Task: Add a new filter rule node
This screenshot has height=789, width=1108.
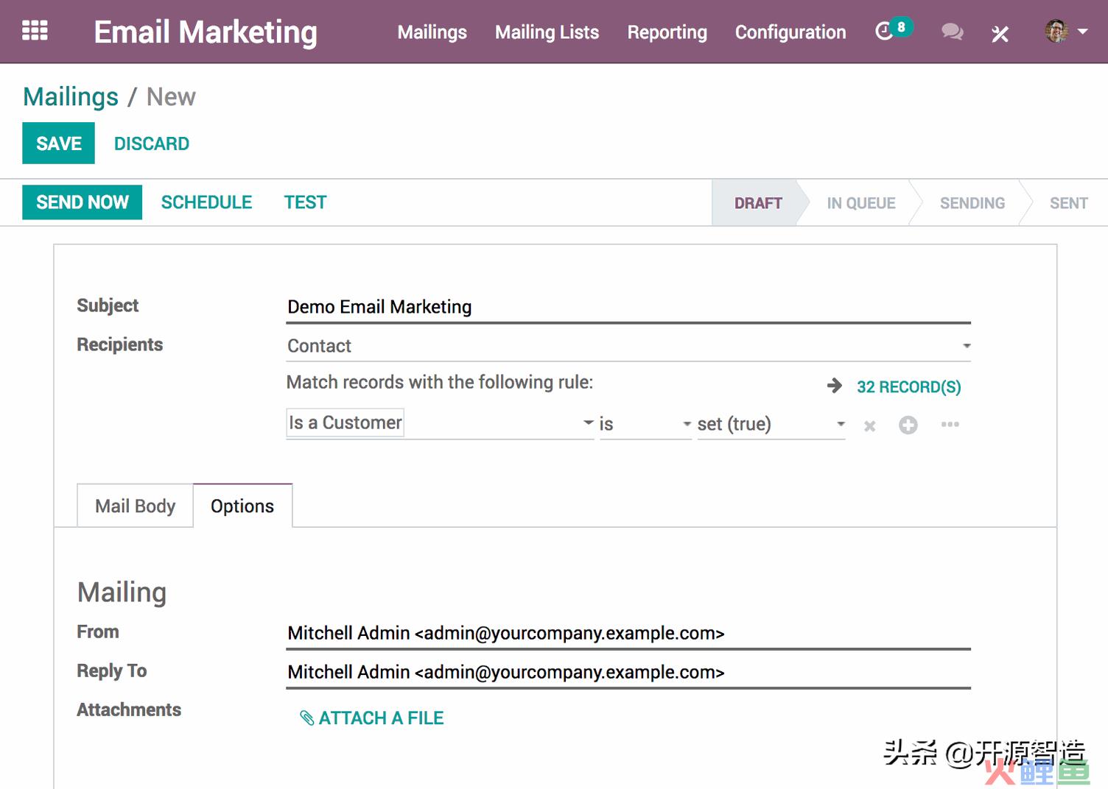Action: (908, 425)
